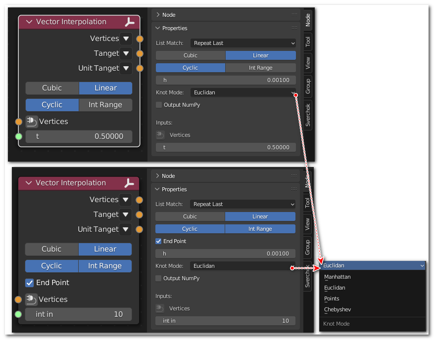434x340 pixels.
Task: Collapse the Properties panel in the lower sidebar
Action: pyautogui.click(x=157, y=189)
